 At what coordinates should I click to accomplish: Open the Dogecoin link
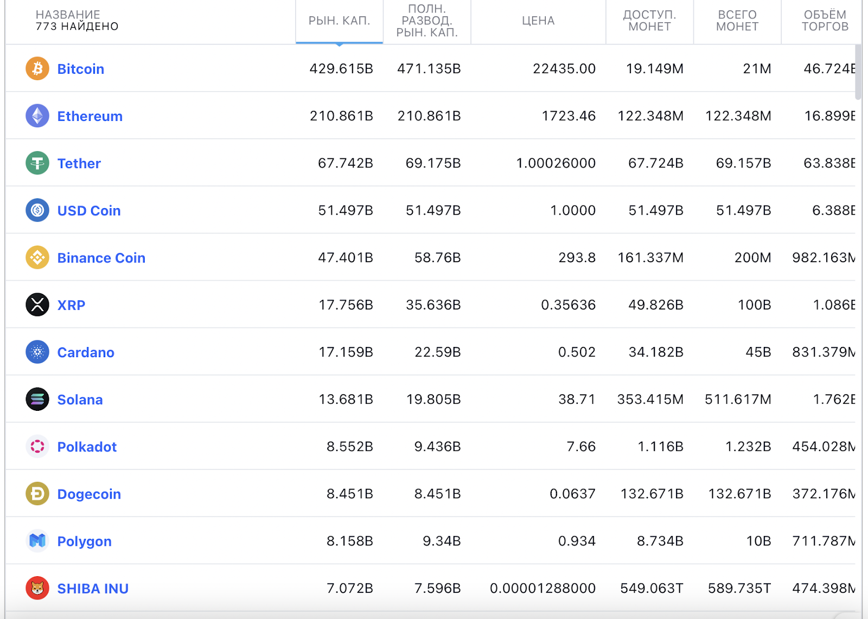click(90, 494)
